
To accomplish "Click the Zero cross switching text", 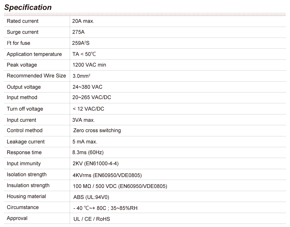I will point(97,131).
